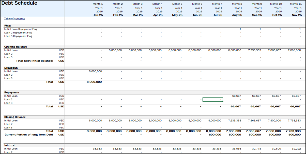The width and height of the screenshot is (306, 154).
Task: Select the Loan 3 Repayment Flag label
Action: point(18,36)
